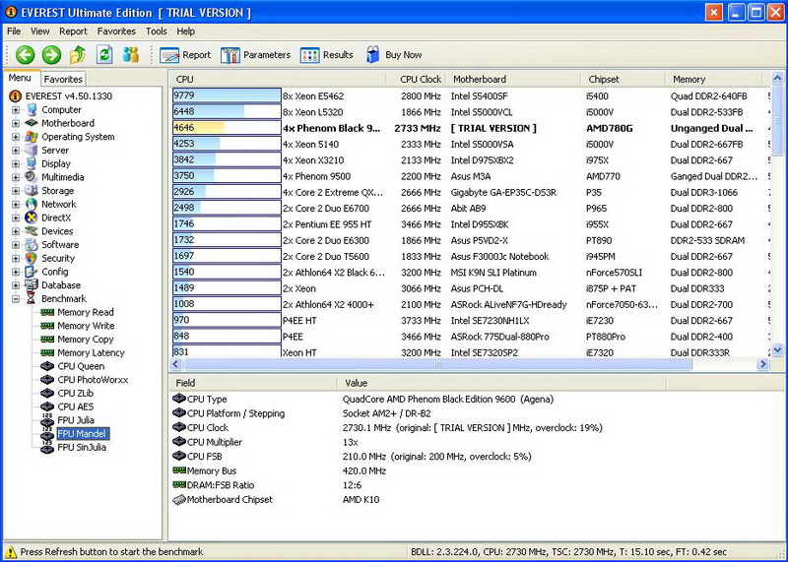788x562 pixels.
Task: Collapse the Benchmark tree node
Action: click(16, 299)
